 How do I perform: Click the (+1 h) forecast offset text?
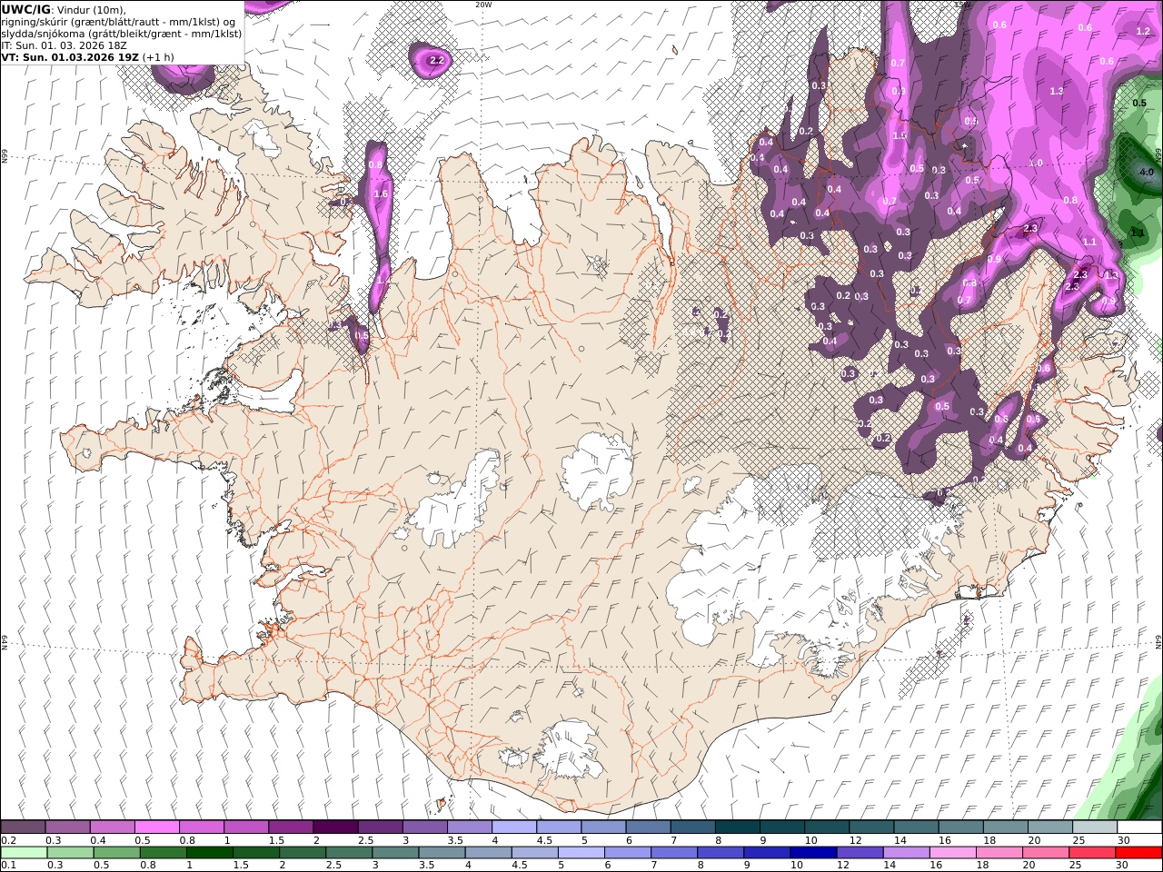coord(158,56)
